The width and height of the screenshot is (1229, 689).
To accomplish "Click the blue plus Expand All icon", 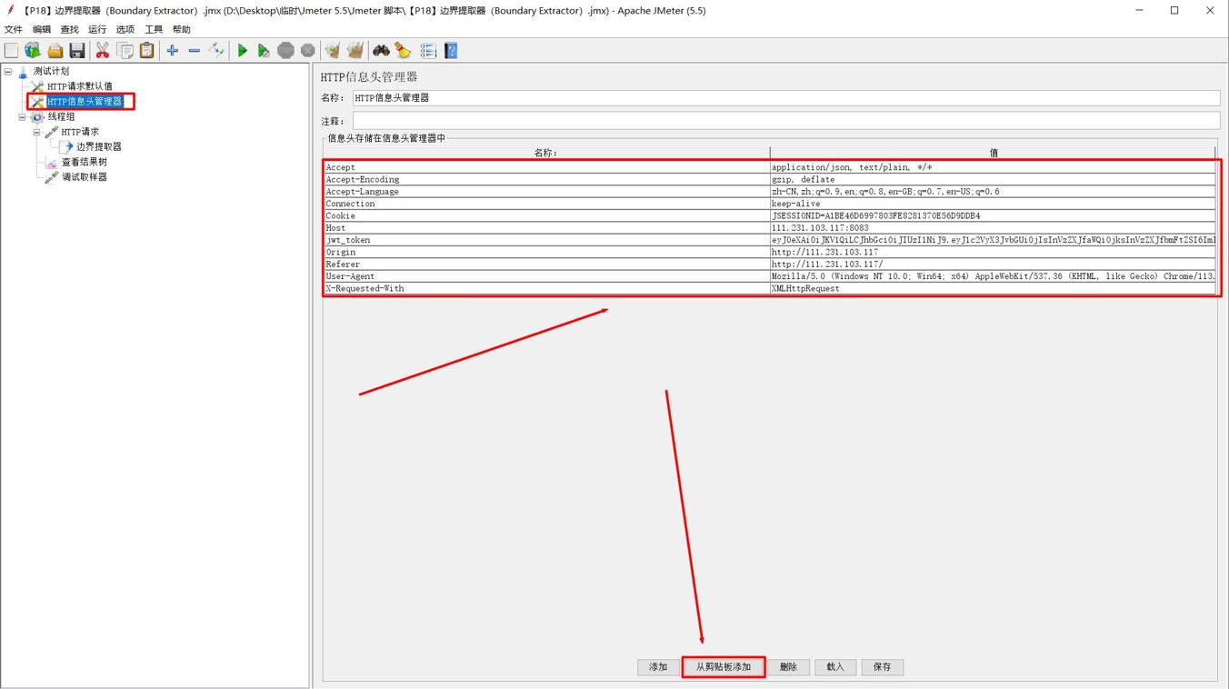I will click(x=172, y=51).
